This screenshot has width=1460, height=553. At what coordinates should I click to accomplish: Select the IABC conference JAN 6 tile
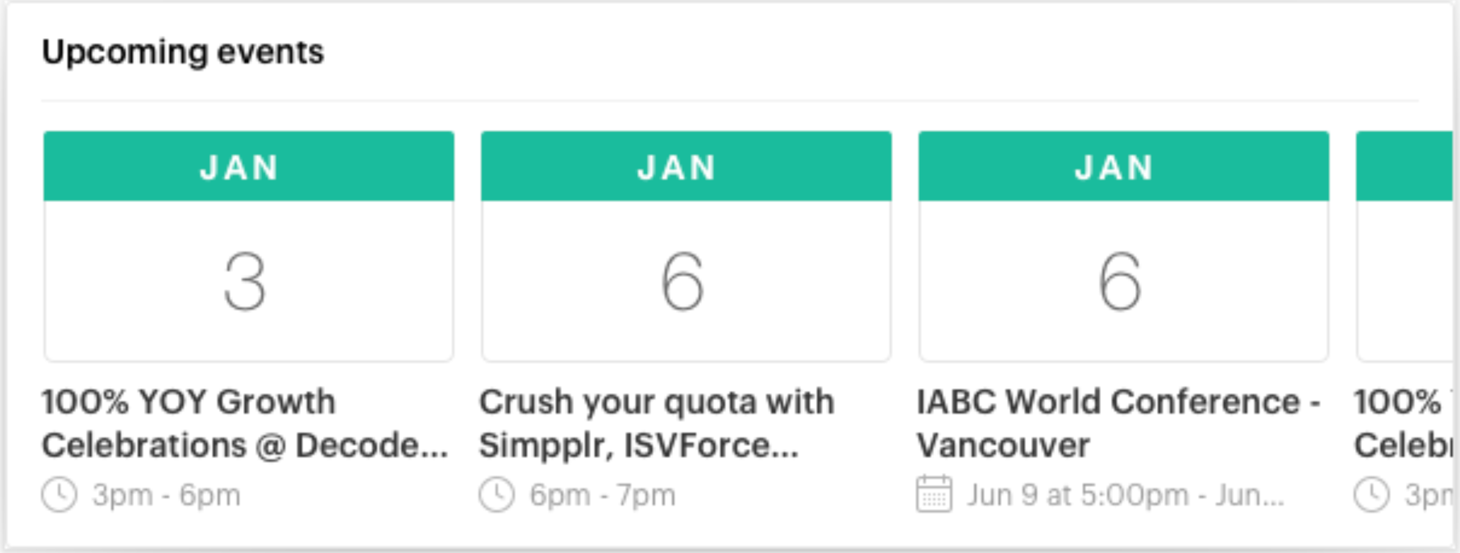[1124, 246]
